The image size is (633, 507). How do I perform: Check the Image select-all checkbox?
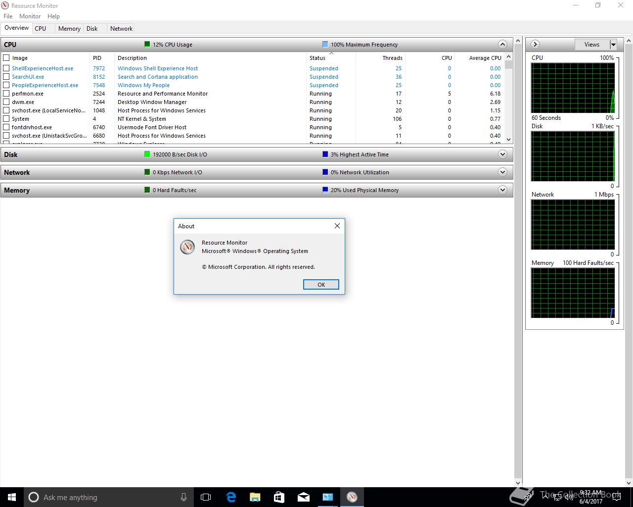[x=6, y=58]
